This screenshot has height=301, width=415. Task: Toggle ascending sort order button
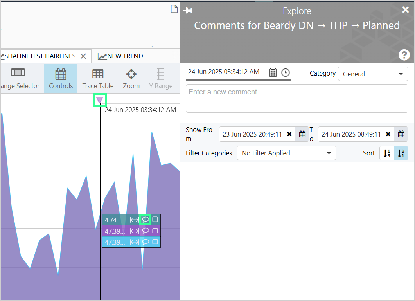pyautogui.click(x=387, y=153)
